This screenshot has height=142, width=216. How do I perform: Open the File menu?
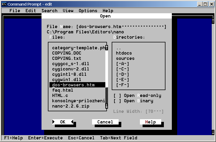tap(15, 11)
